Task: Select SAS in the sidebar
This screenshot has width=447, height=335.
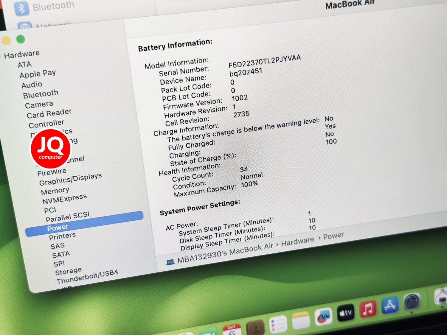Action: tap(58, 246)
